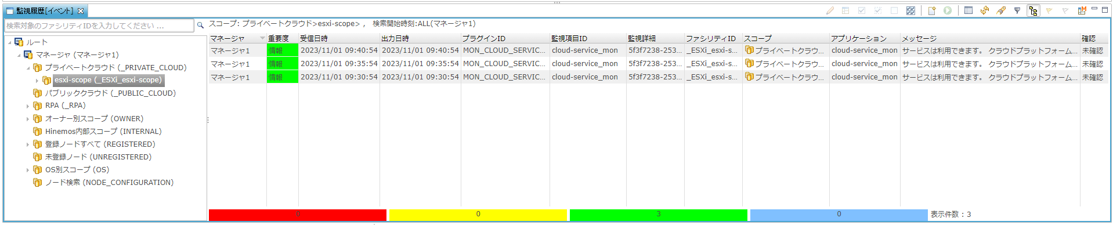Click the icon with orange M
This screenshot has width=1113, height=225.
1082,10
